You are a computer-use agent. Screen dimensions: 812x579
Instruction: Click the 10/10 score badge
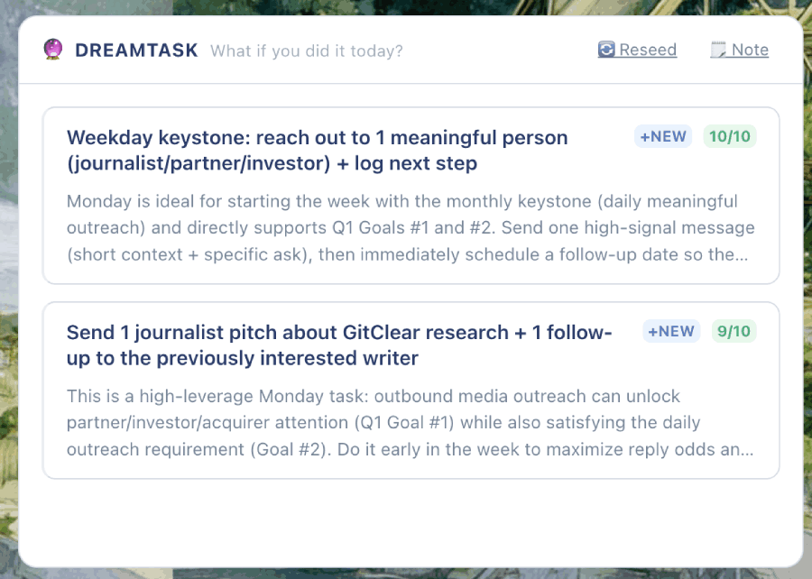[730, 137]
